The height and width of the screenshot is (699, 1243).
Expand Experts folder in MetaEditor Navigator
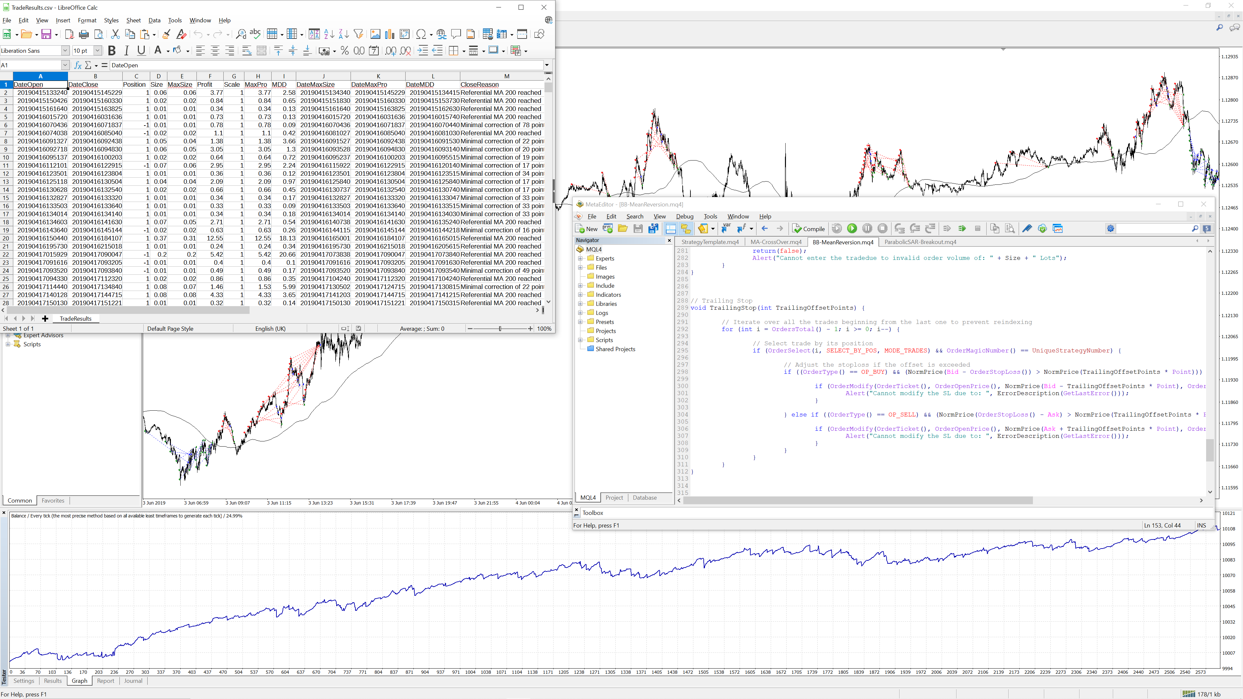(x=580, y=259)
